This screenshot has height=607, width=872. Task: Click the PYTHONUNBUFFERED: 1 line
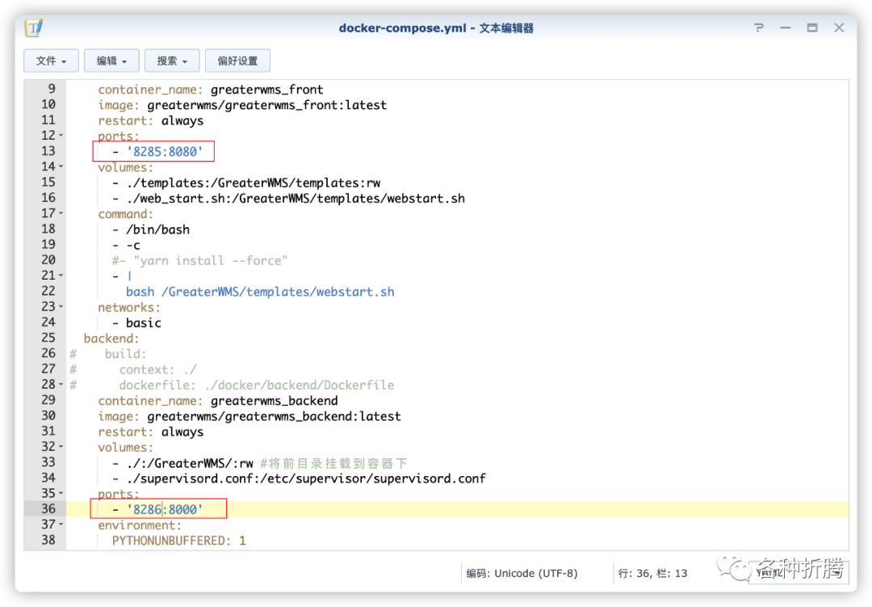(x=178, y=541)
